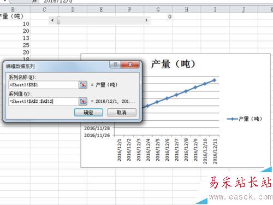Focus the series name field =Sheet1!$B$1

pos(43,85)
